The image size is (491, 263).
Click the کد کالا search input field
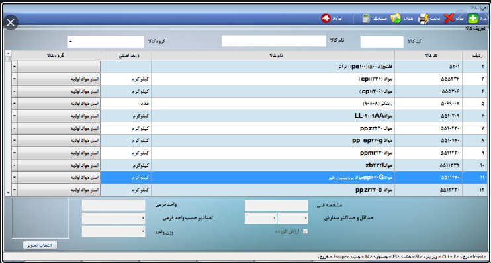click(x=382, y=42)
